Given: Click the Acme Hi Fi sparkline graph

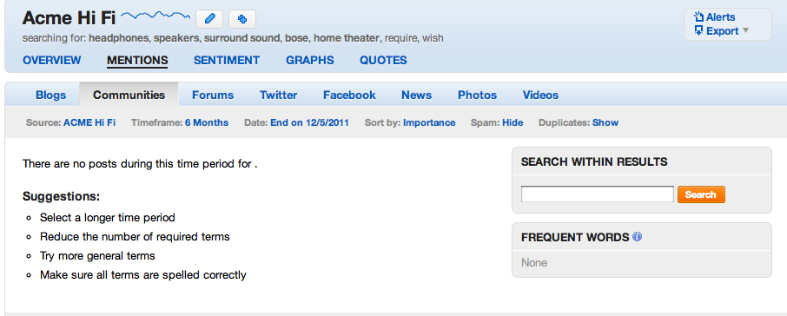Looking at the screenshot, I should [x=155, y=16].
